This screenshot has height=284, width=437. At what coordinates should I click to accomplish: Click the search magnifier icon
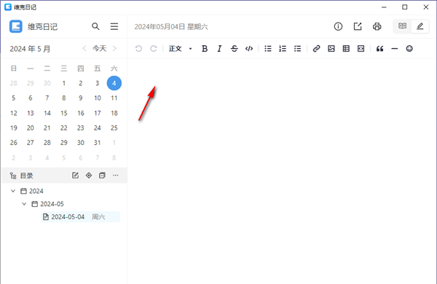[95, 26]
